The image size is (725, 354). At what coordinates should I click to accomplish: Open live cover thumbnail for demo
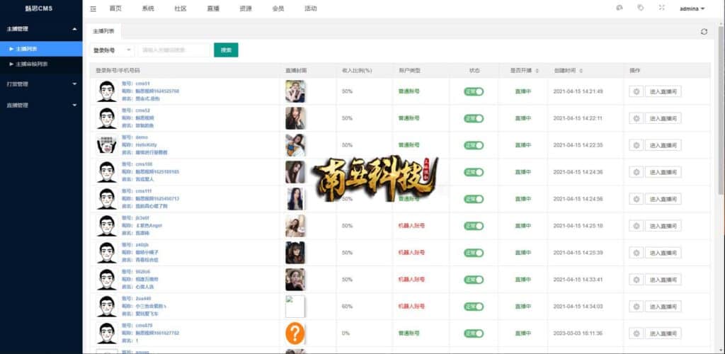pyautogui.click(x=295, y=145)
